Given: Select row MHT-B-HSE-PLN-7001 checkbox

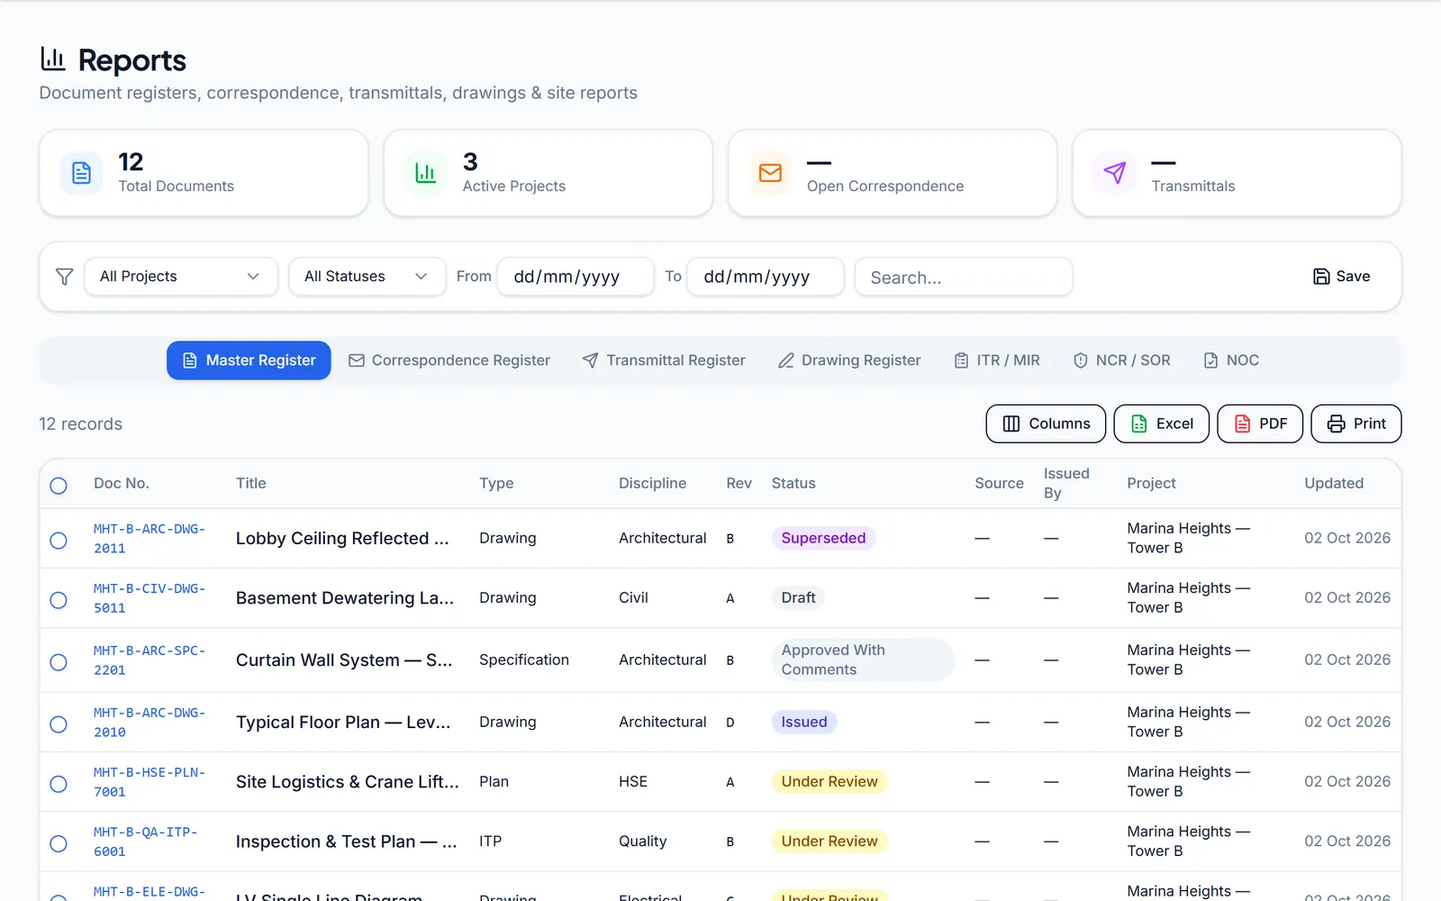Looking at the screenshot, I should pos(59,784).
